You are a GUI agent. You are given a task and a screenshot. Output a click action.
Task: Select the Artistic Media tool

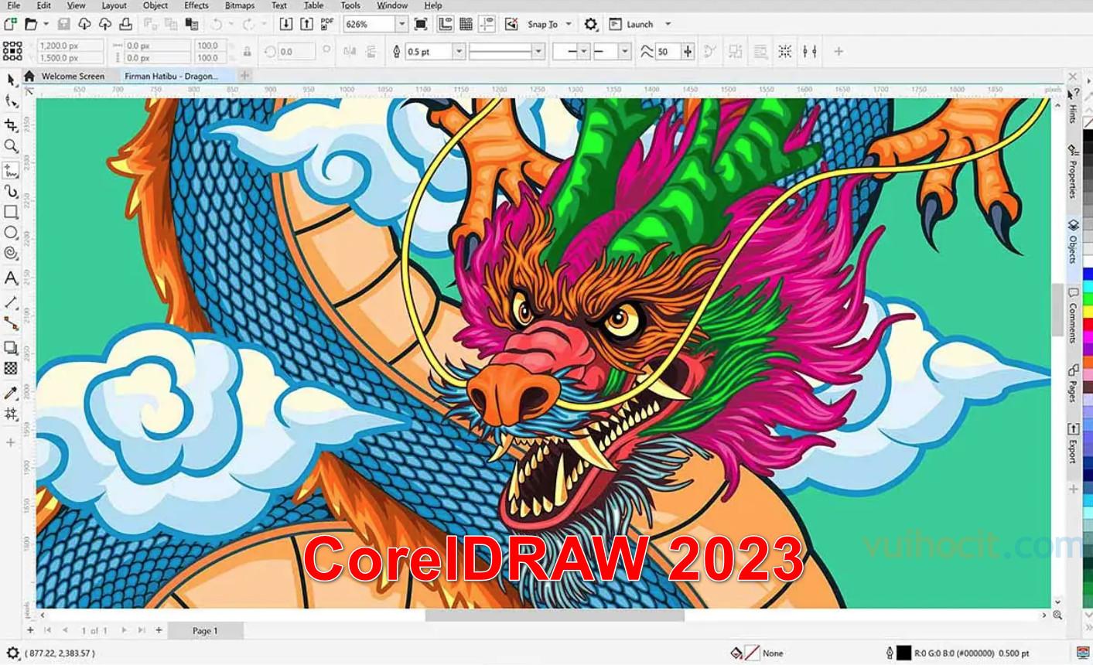(x=11, y=191)
